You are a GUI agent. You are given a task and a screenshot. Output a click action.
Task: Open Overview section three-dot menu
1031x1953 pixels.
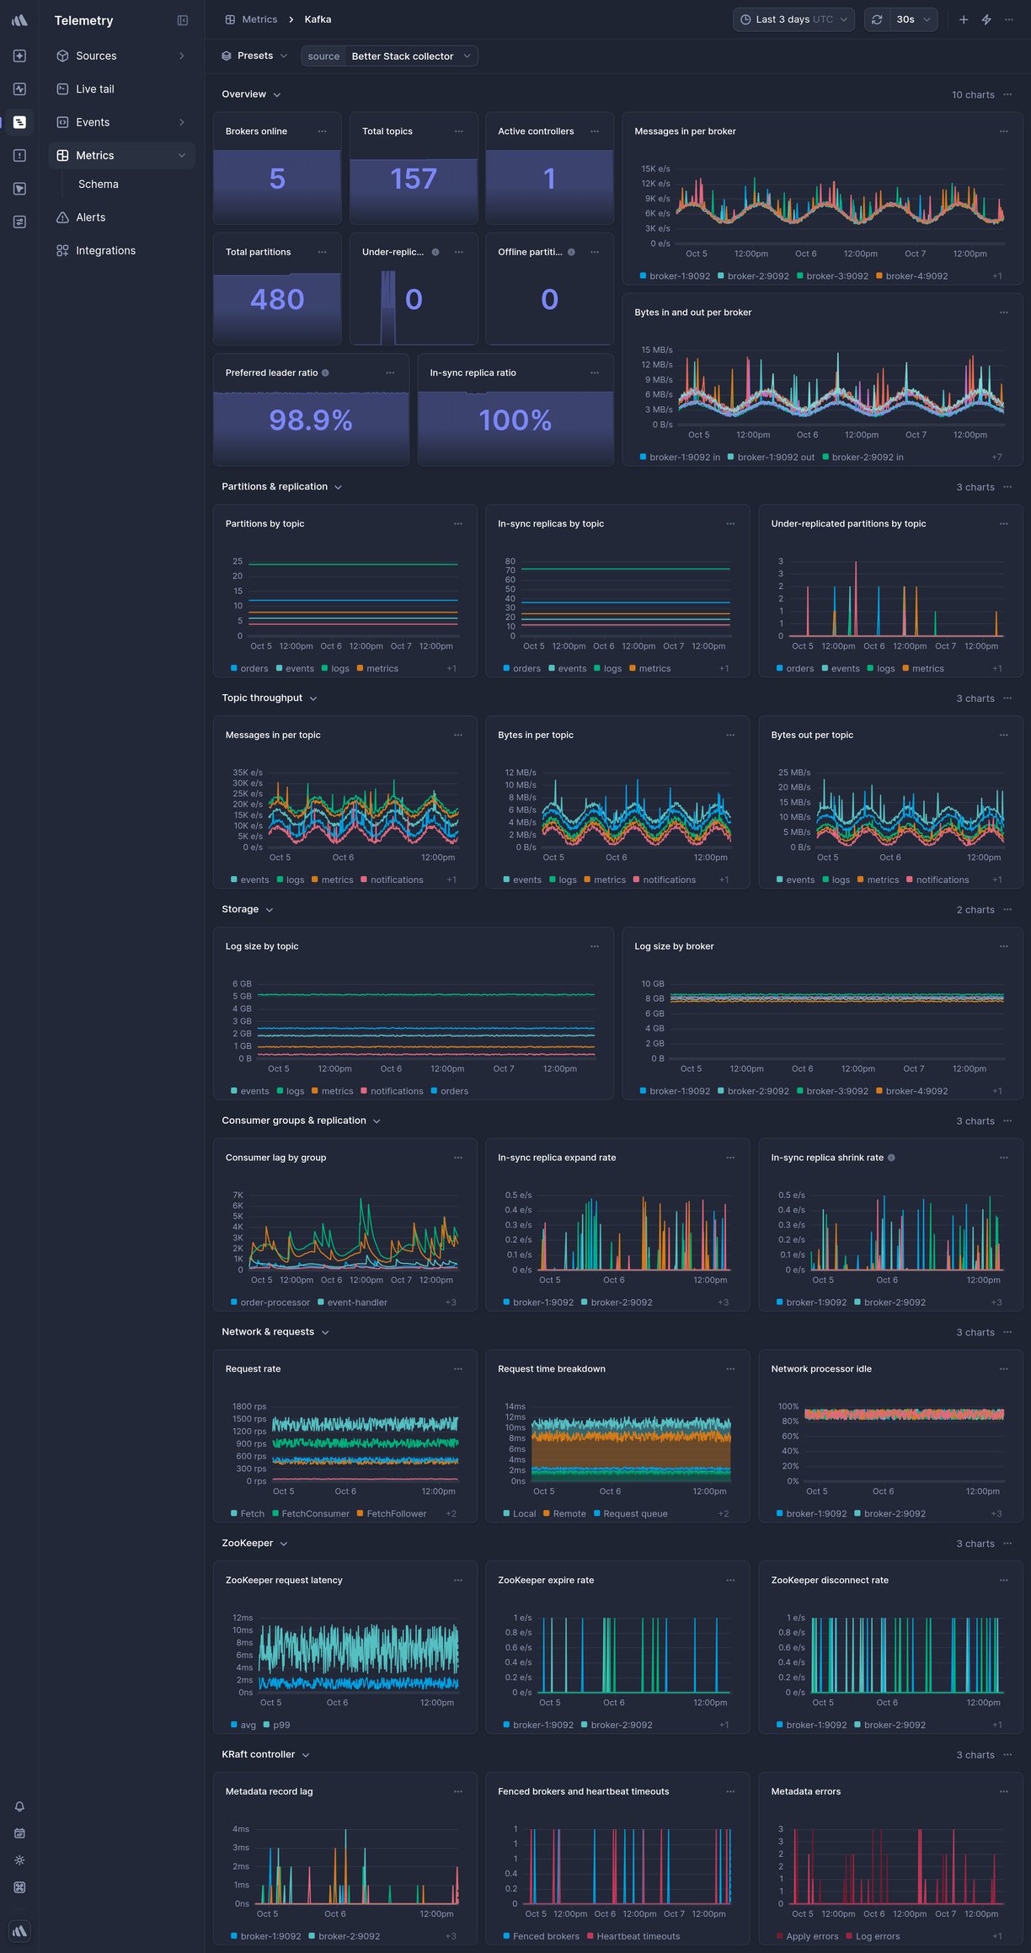click(1007, 94)
